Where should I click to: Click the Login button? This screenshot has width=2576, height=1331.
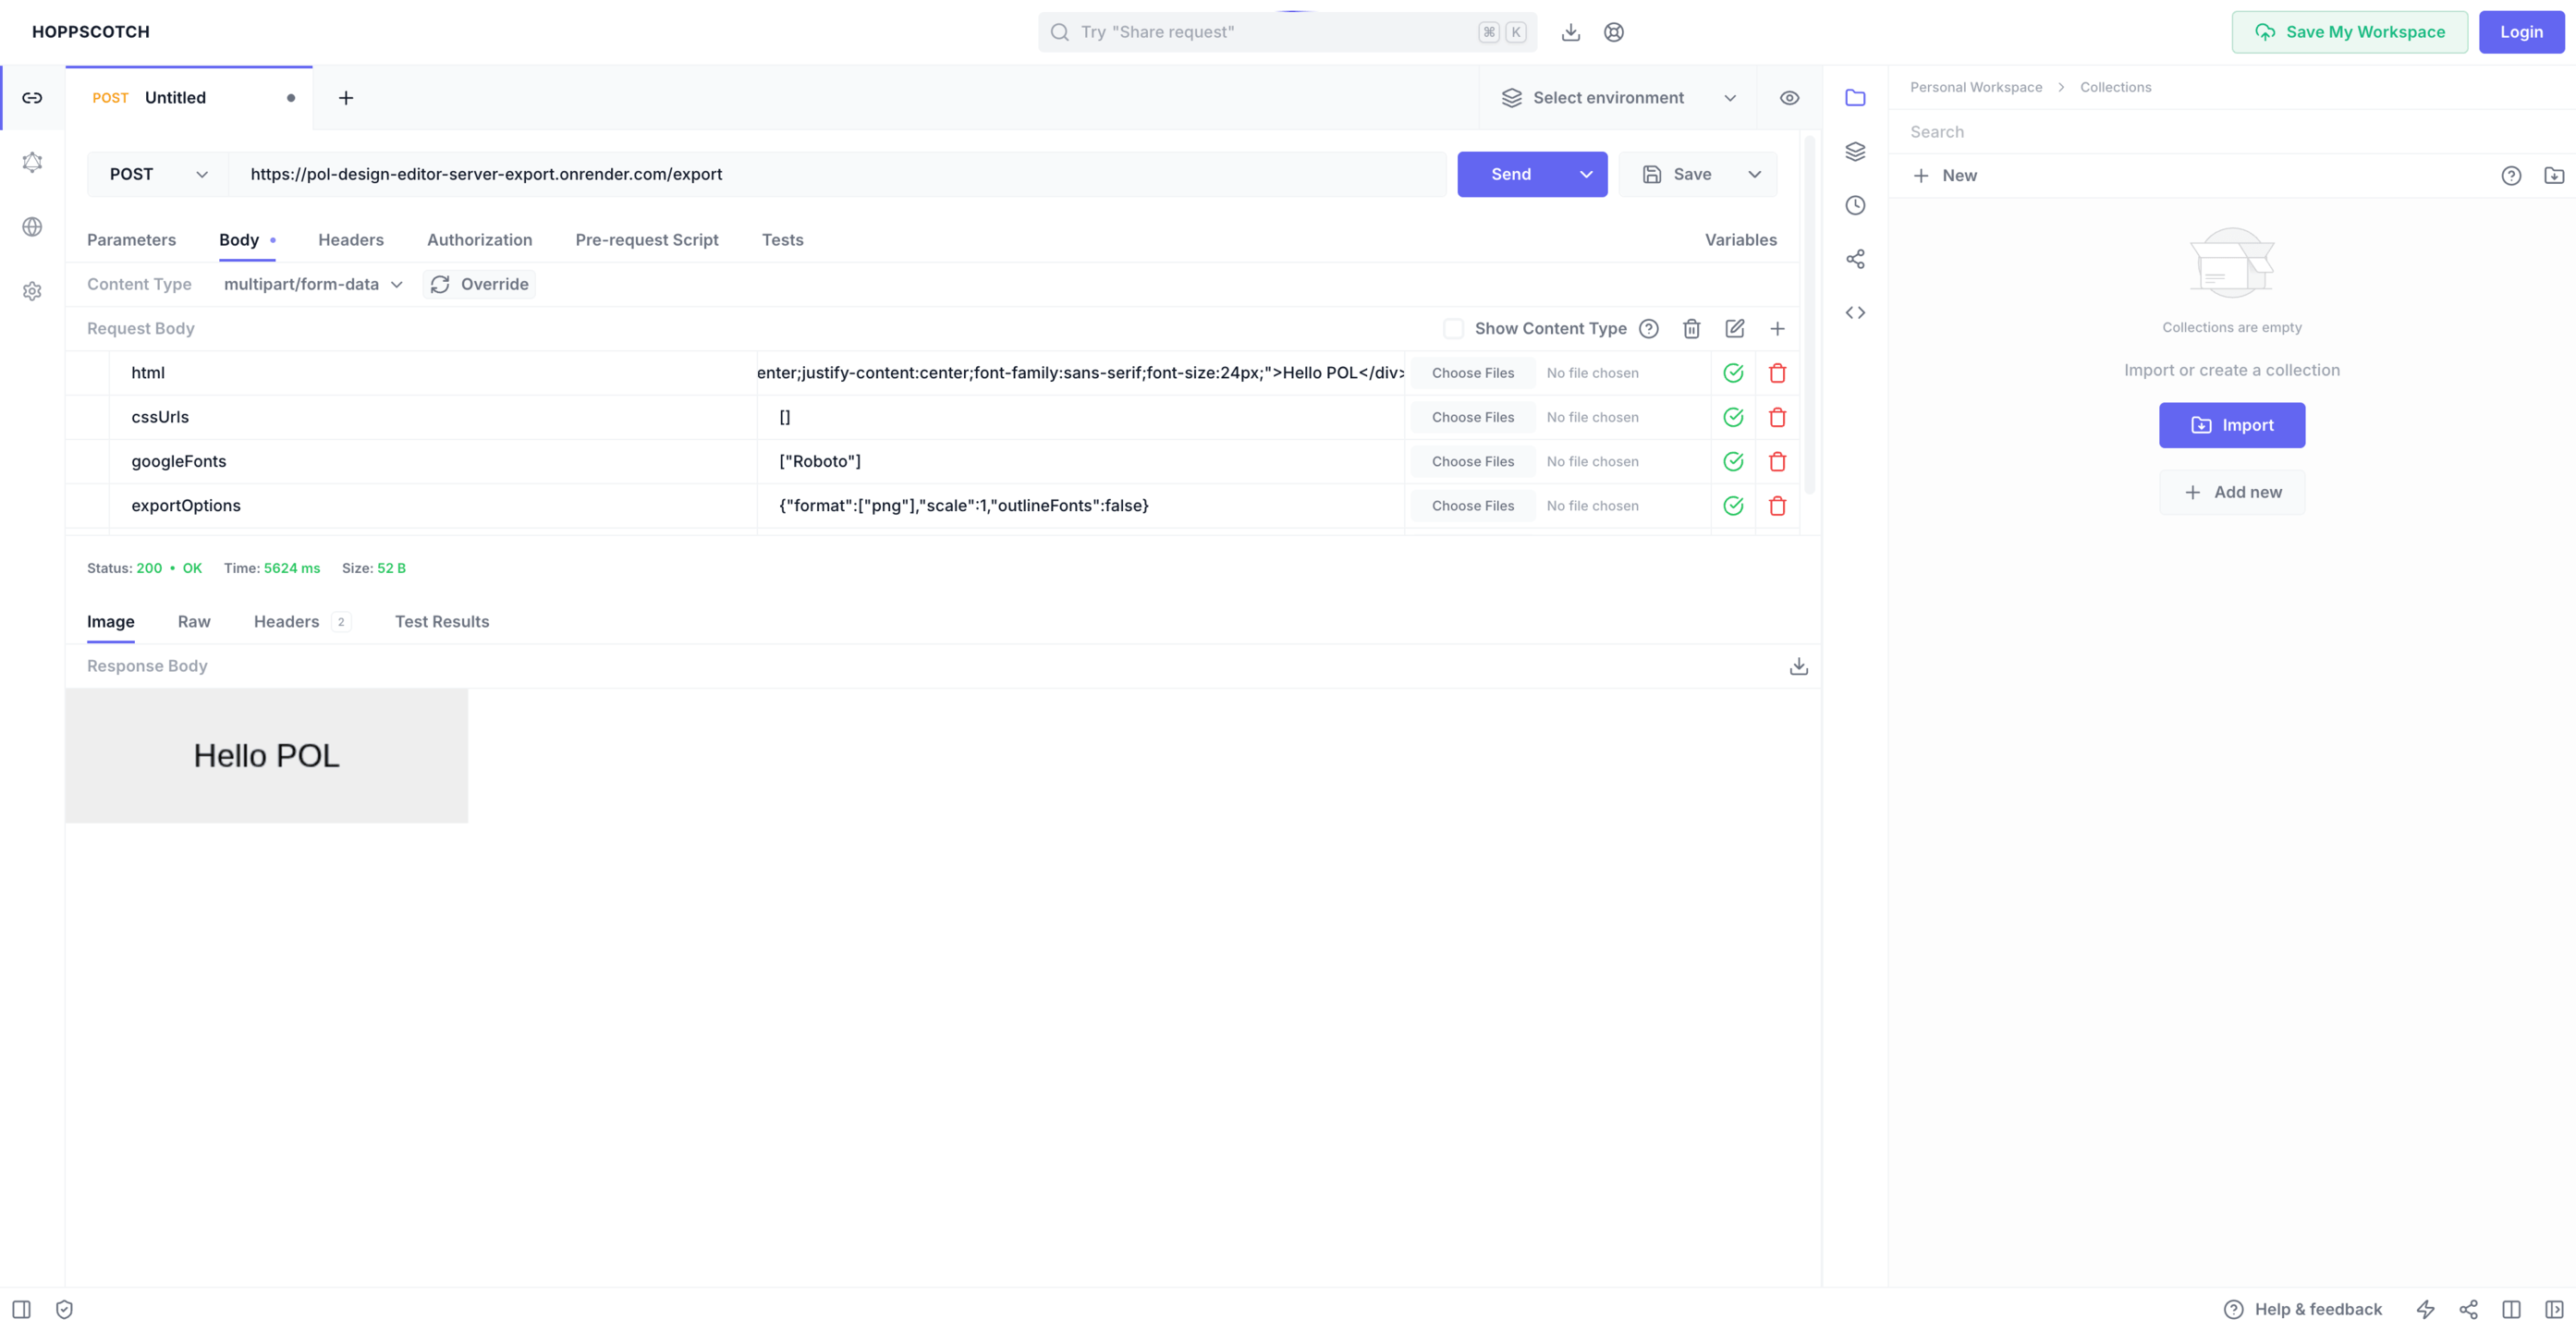2520,32
